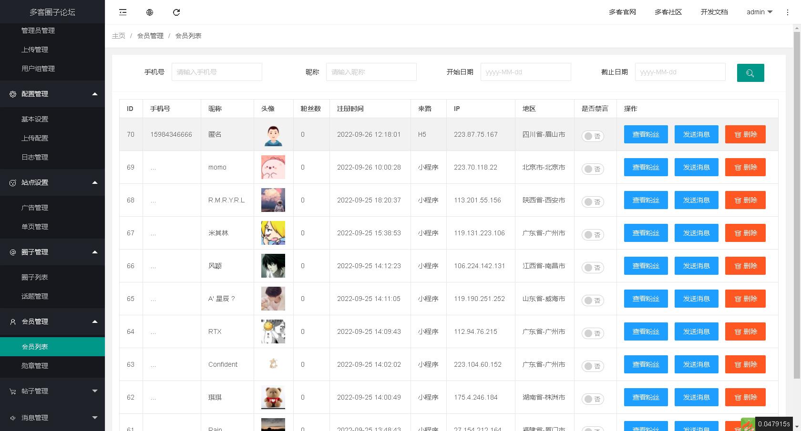Click the 主页 breadcrumb link

click(x=118, y=35)
